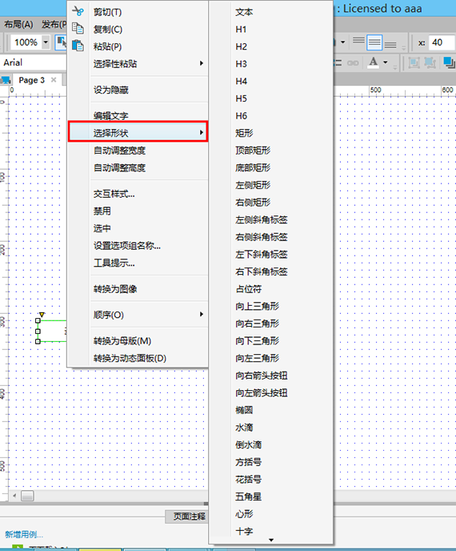Click the Bring to front icon
456x551 pixels.
click(449, 63)
